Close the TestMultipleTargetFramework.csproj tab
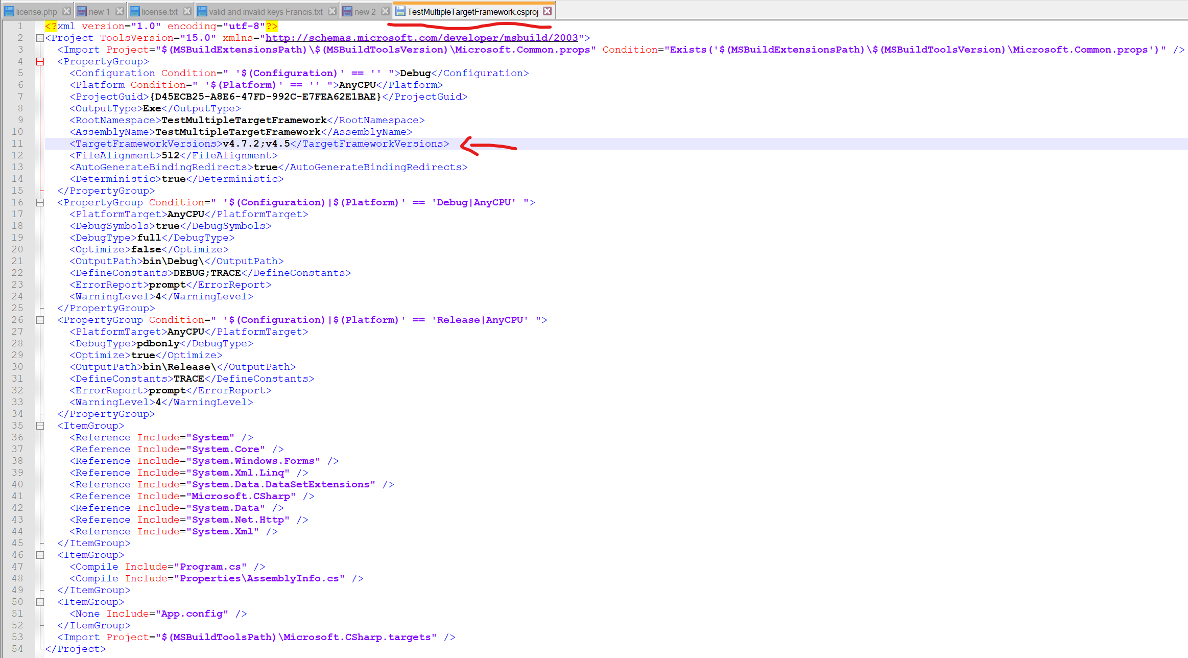Viewport: 1188px width, 658px height. pyautogui.click(x=548, y=11)
